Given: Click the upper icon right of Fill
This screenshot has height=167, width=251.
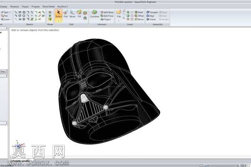Looking at the screenshot, I should coord(85,13).
